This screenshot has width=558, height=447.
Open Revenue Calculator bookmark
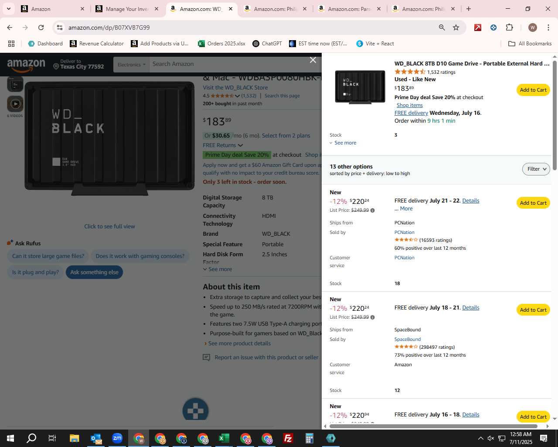[97, 44]
